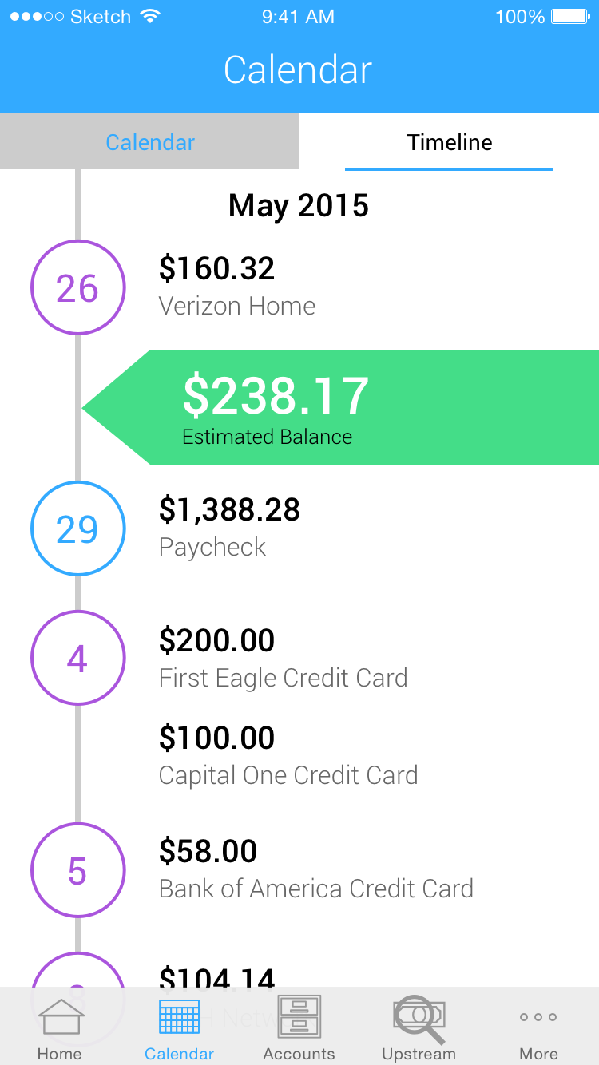This screenshot has height=1065, width=599.
Task: Open the Verizon Home $160.32 entry
Action: click(x=237, y=286)
